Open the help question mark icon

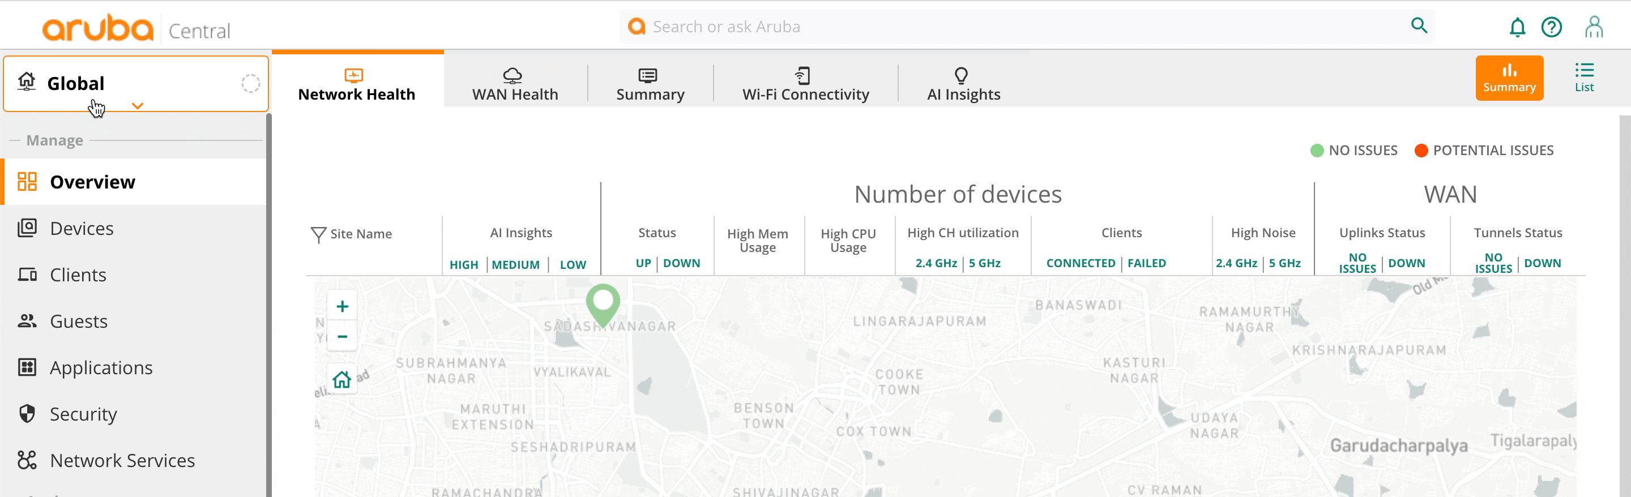pos(1551,27)
